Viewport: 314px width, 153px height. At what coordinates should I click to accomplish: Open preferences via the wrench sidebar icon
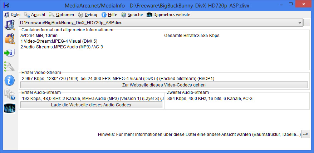(10, 66)
